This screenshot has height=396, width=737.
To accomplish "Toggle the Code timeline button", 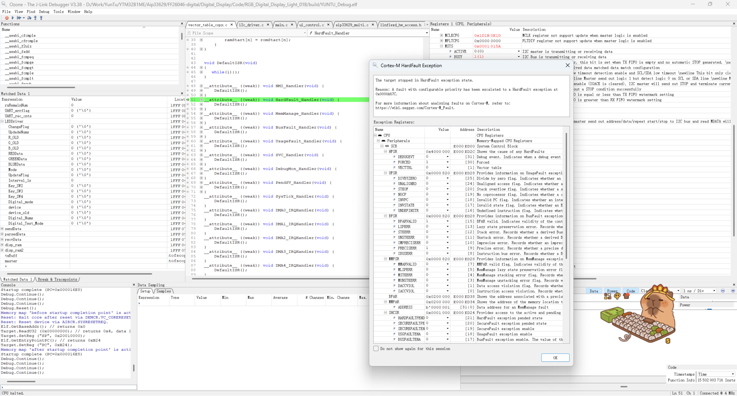I will pyautogui.click(x=631, y=291).
